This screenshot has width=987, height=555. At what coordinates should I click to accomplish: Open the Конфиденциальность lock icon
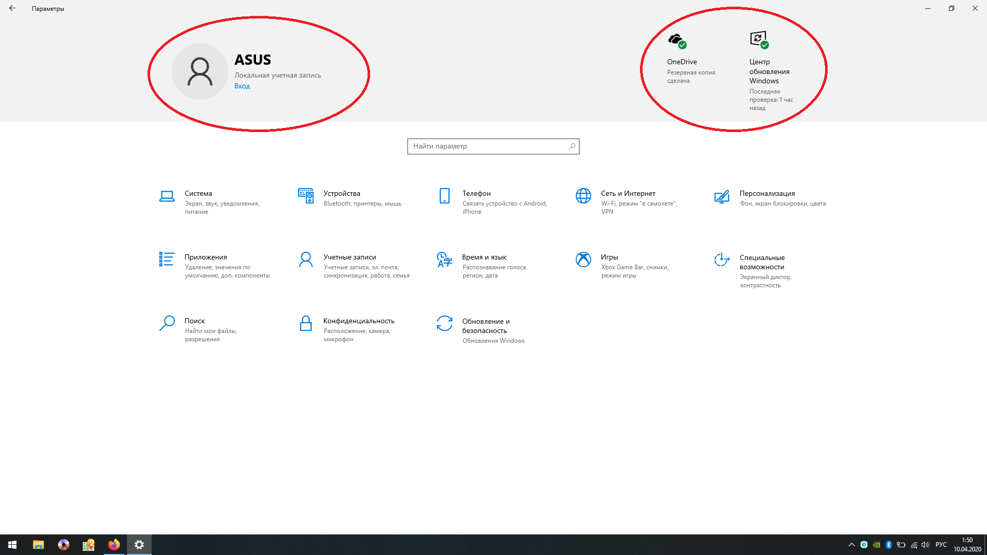pyautogui.click(x=306, y=323)
